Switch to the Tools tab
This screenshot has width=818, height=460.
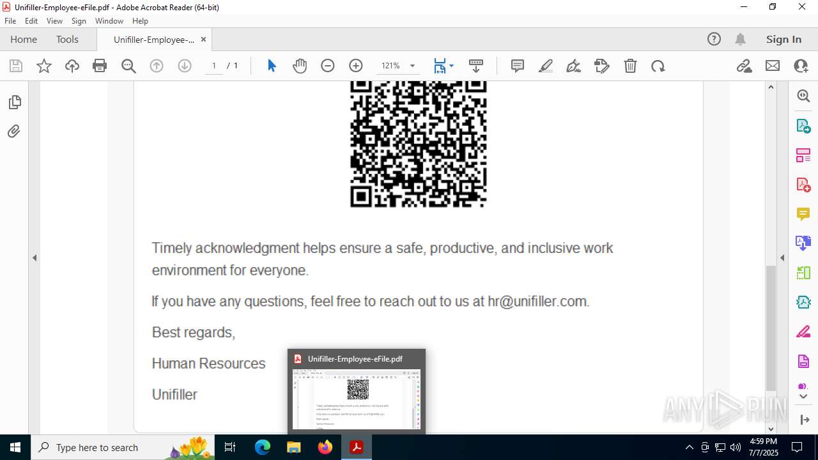point(67,39)
